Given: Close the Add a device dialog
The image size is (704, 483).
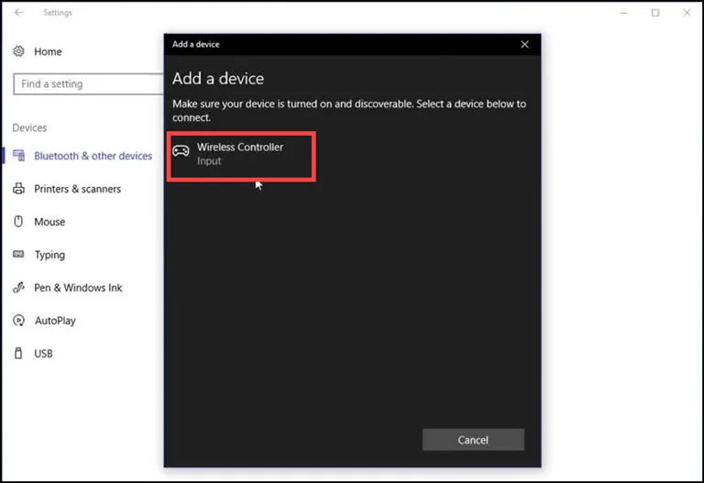Looking at the screenshot, I should (524, 44).
